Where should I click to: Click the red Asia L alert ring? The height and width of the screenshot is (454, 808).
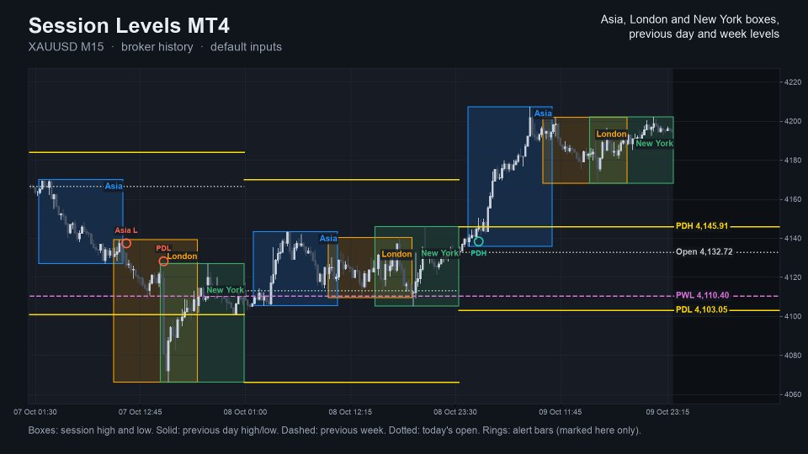tap(126, 244)
